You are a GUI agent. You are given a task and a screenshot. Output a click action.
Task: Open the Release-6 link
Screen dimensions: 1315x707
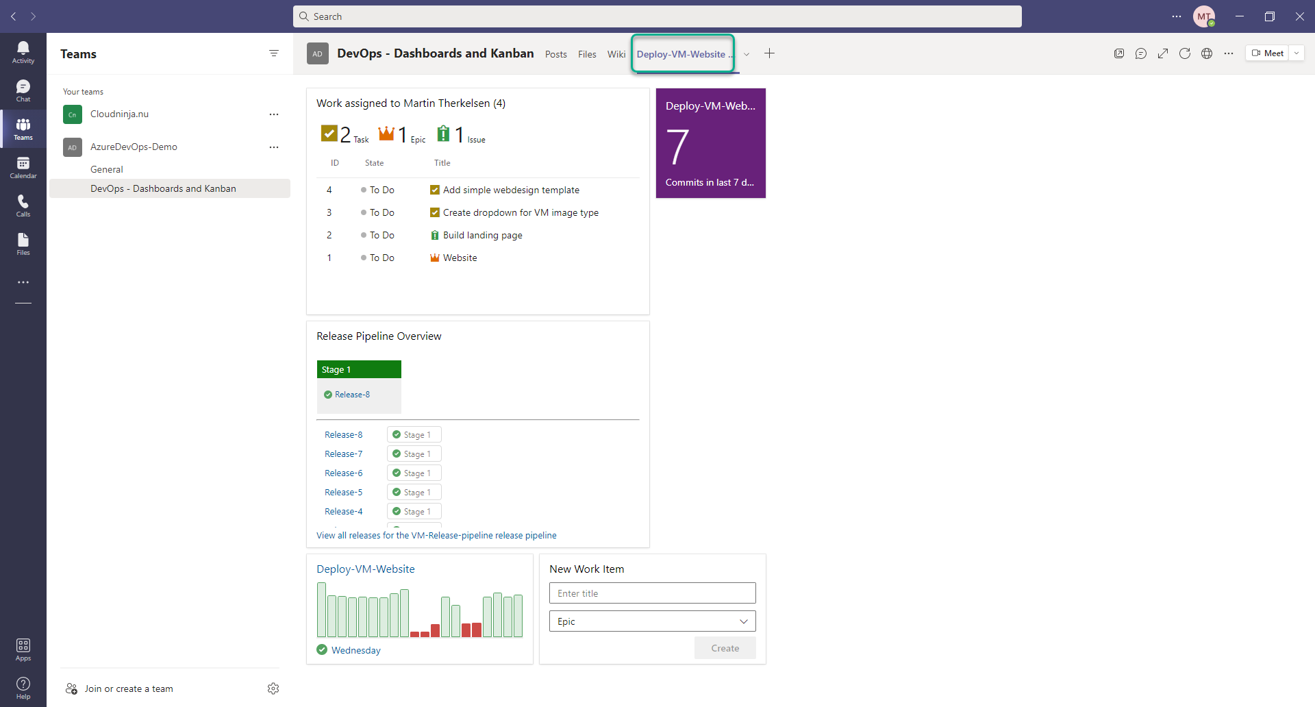pyautogui.click(x=344, y=473)
